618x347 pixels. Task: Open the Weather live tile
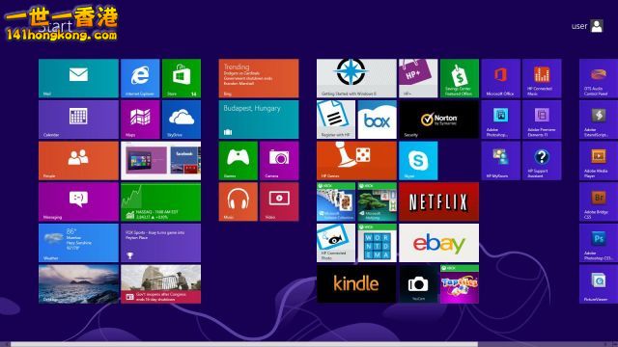(78, 243)
